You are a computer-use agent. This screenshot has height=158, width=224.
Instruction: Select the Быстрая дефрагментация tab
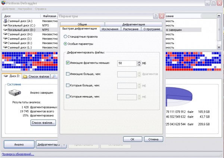coord(80,29)
